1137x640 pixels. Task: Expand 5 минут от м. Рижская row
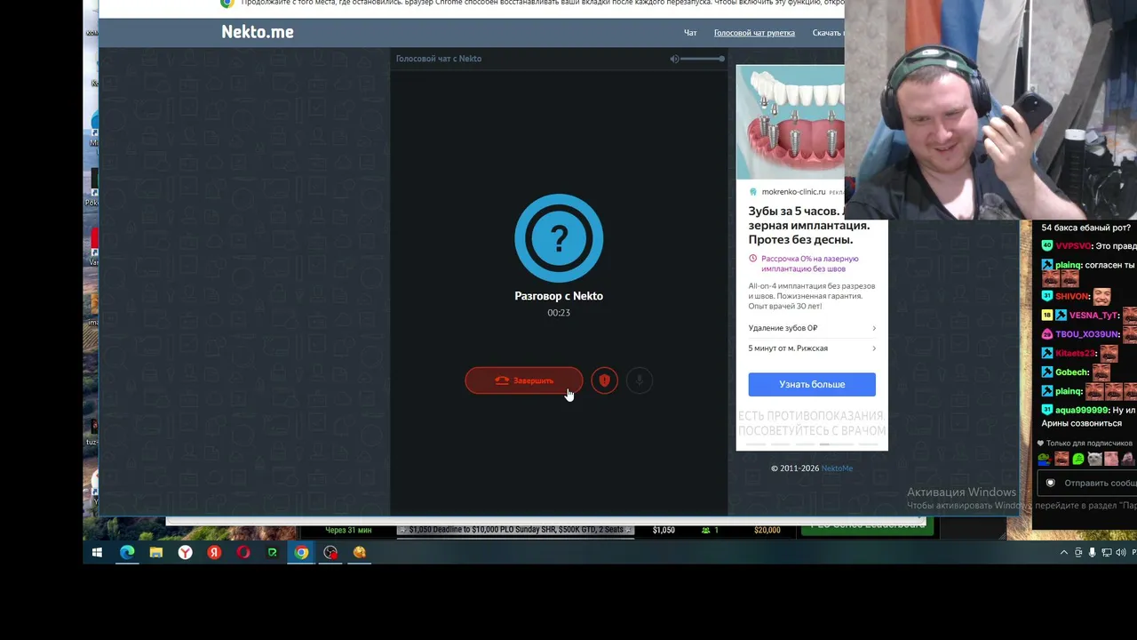(812, 348)
